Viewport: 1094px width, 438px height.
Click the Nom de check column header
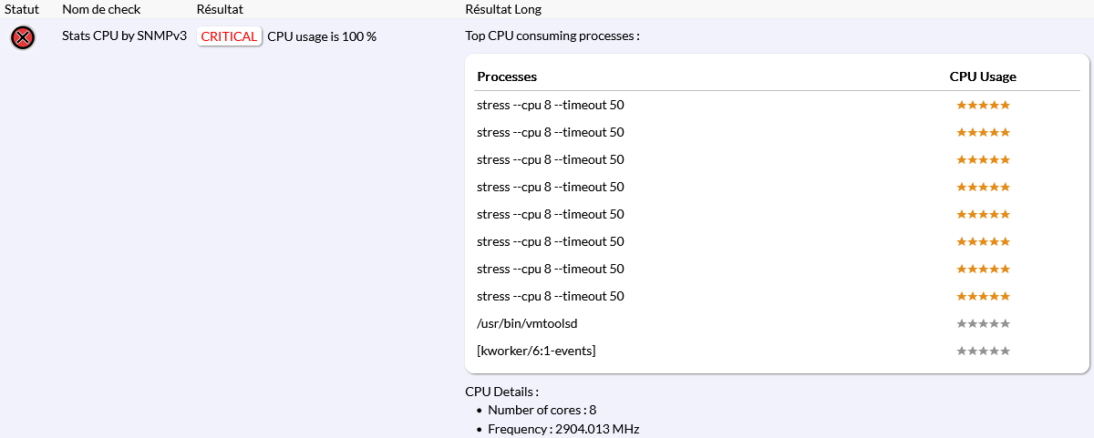[x=101, y=9]
